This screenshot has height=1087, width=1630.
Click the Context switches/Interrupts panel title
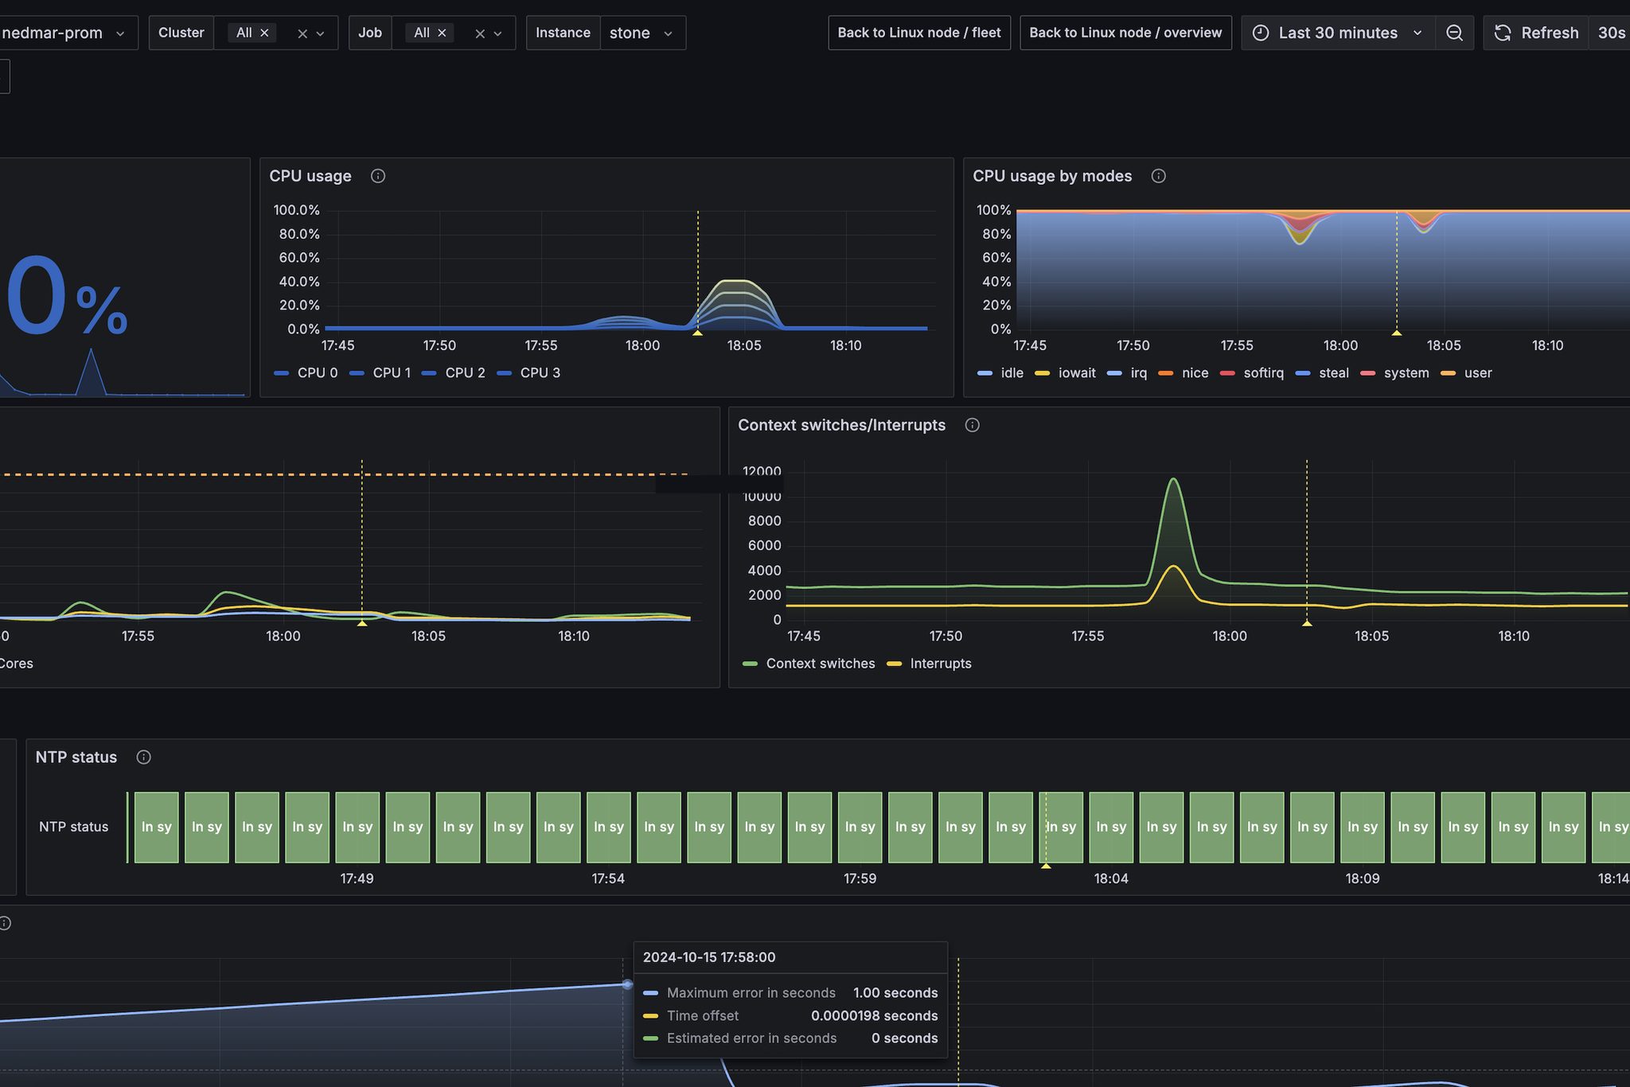841,425
